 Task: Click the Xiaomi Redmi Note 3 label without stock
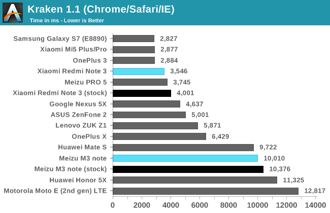pos(72,71)
